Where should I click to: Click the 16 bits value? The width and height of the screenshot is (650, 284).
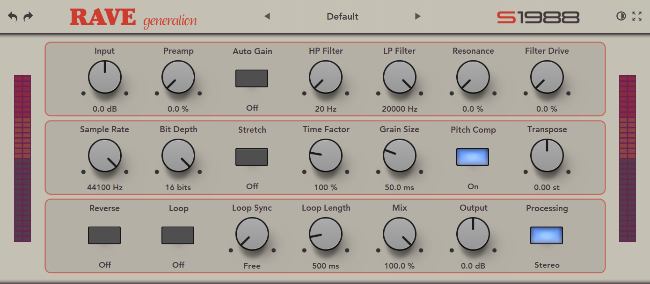click(178, 187)
